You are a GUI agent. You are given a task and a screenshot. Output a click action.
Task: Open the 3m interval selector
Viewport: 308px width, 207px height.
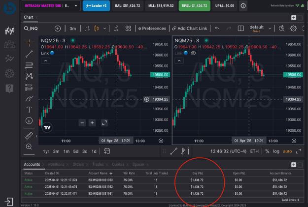pos(72,29)
